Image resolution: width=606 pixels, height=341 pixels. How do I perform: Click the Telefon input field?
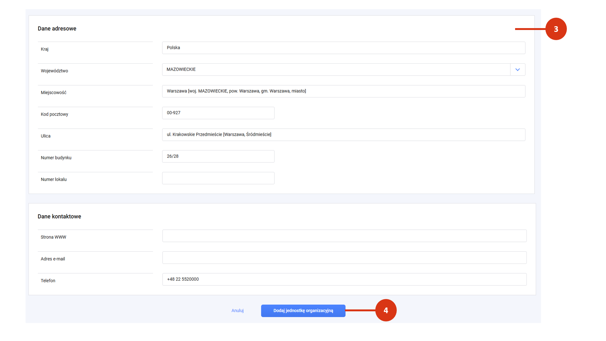point(344,279)
